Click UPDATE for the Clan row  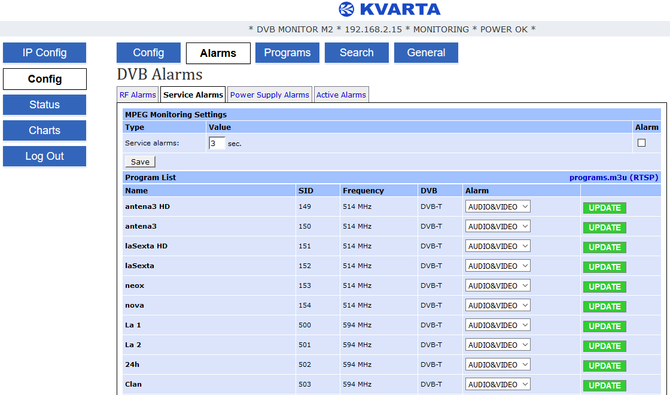605,385
